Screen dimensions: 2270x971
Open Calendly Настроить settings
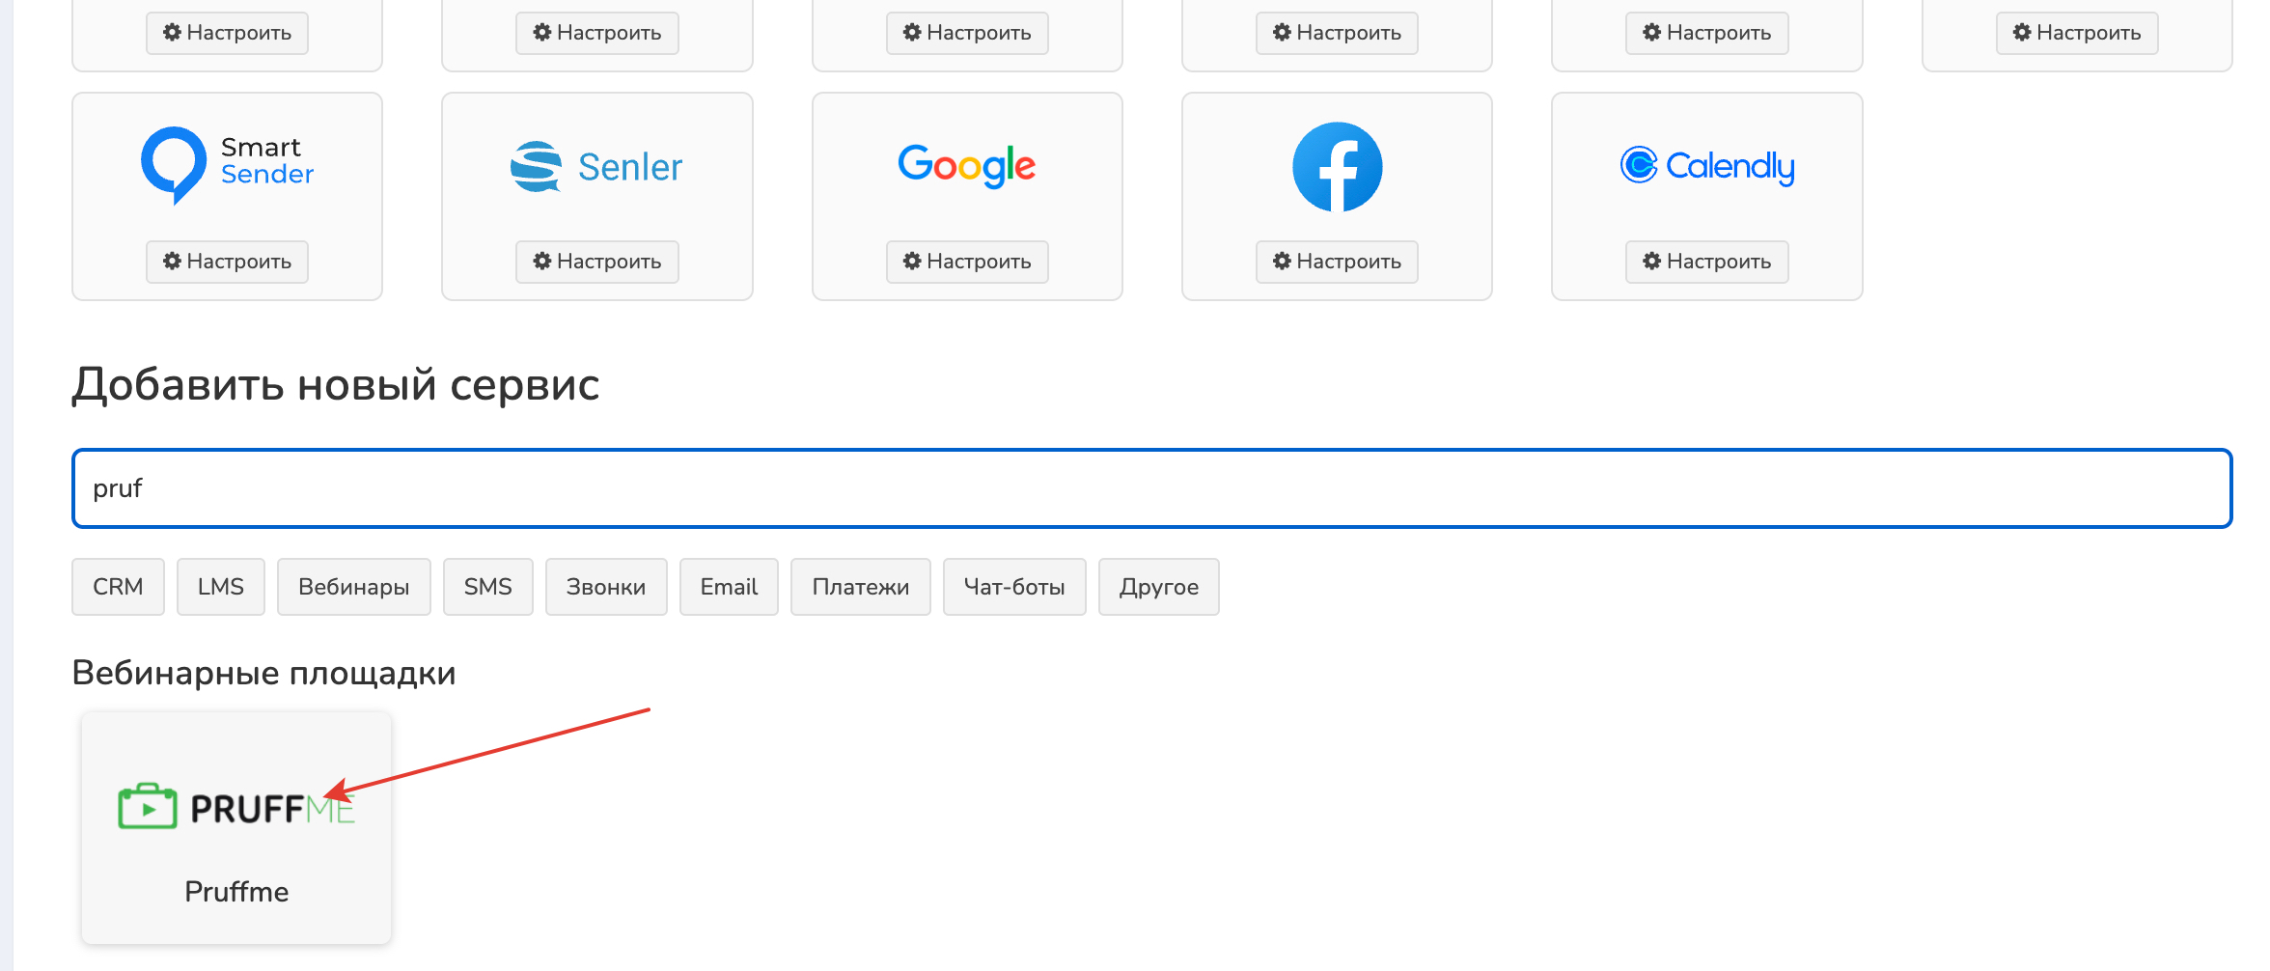pyautogui.click(x=1706, y=262)
